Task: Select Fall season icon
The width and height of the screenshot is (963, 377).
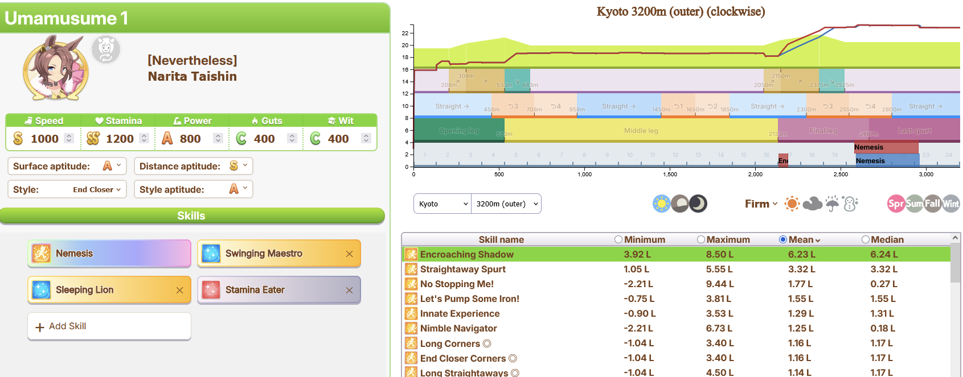Action: [x=932, y=204]
